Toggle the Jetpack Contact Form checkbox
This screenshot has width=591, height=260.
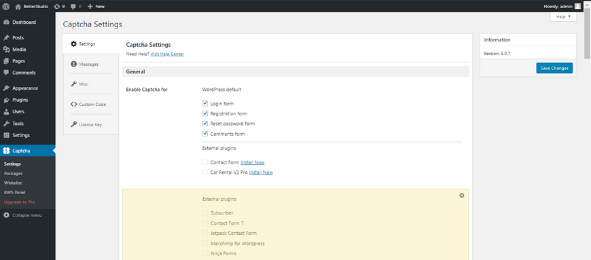click(205, 234)
